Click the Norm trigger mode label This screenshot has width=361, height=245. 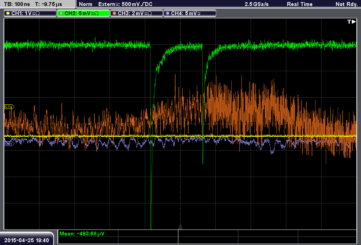click(86, 4)
